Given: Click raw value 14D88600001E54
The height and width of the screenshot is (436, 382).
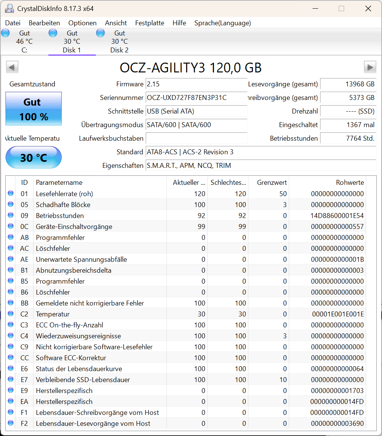Looking at the screenshot, I should pos(337,215).
